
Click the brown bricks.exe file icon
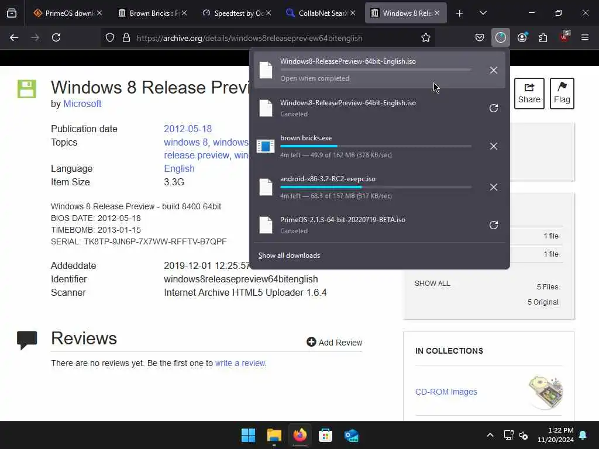pos(266,146)
